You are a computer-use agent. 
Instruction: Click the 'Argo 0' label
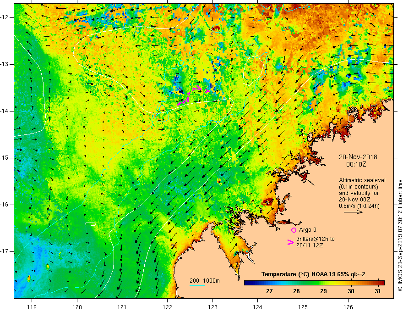tap(308, 229)
